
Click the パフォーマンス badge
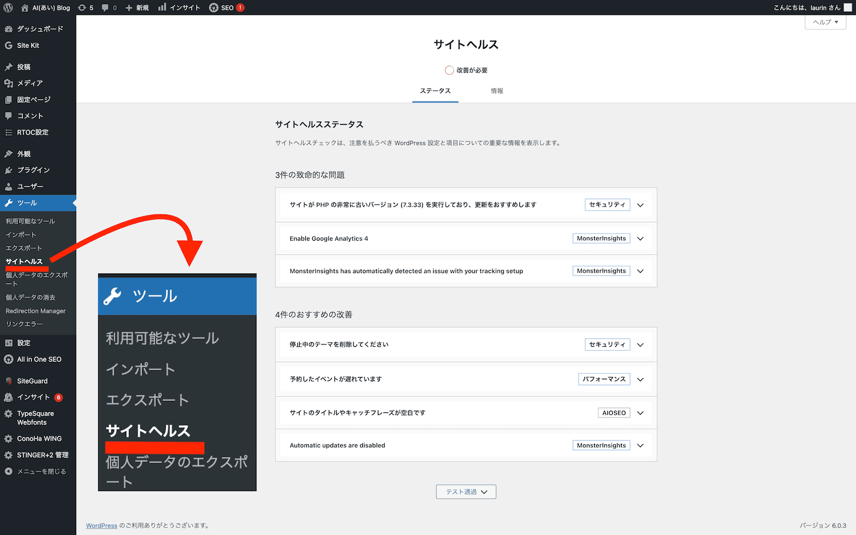[x=604, y=379]
